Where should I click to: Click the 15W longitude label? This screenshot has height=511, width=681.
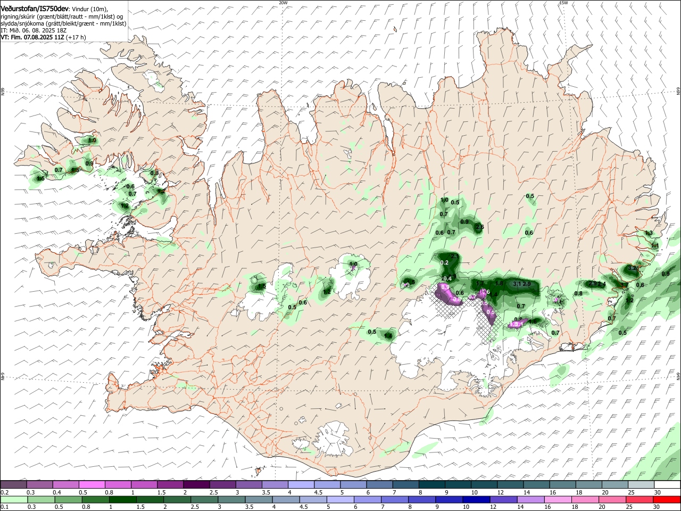(563, 3)
